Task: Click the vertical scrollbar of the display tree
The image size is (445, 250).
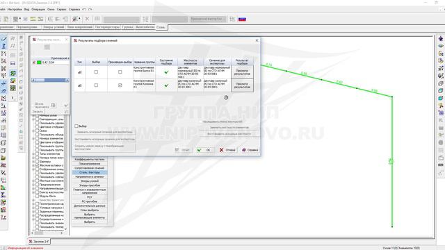Action: pos(66,173)
